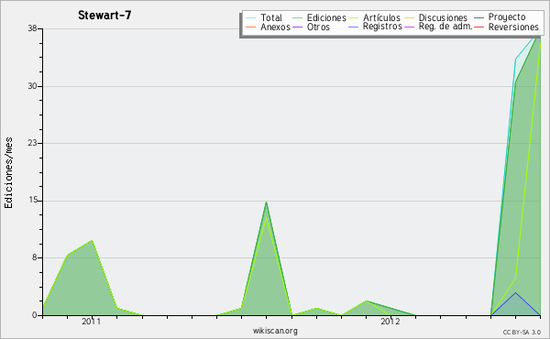The image size is (550, 339).
Task: Select the Reg. de adm. legend entry
Action: pyautogui.click(x=438, y=27)
